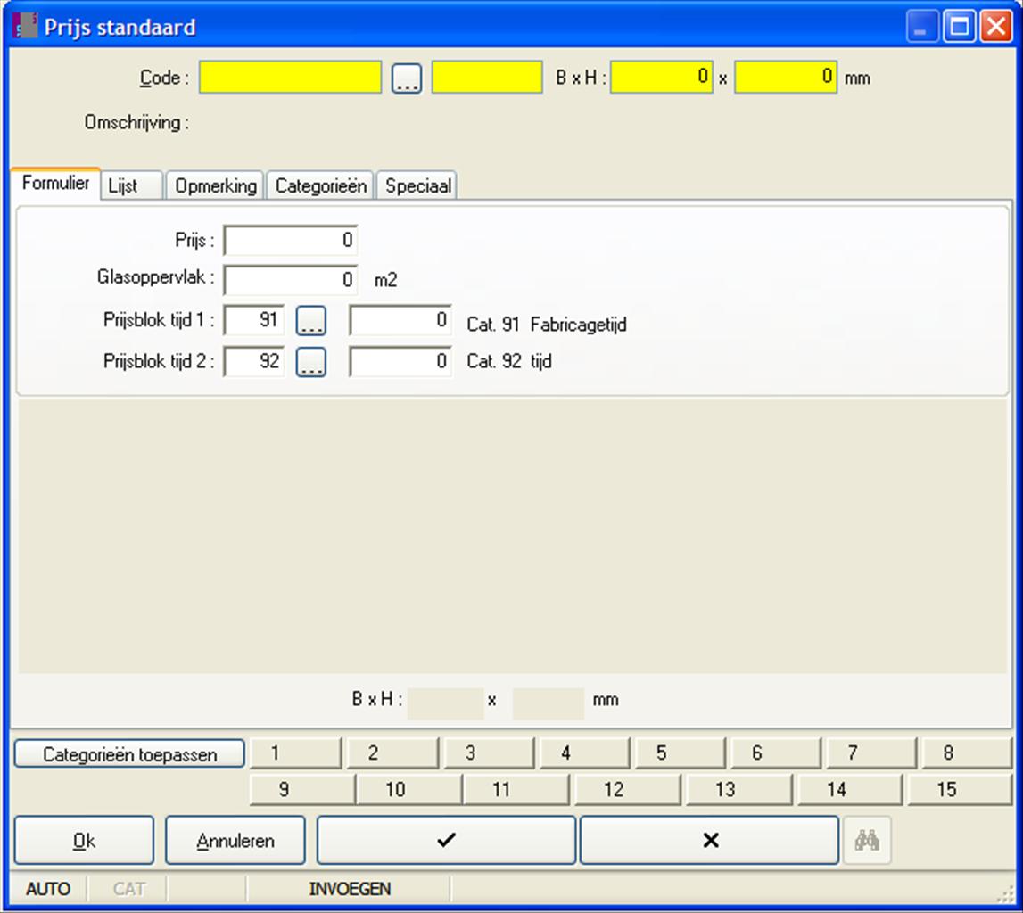The image size is (1023, 913).
Task: Click Prijsblok tijd 2 code field 92
Action: coord(254,361)
